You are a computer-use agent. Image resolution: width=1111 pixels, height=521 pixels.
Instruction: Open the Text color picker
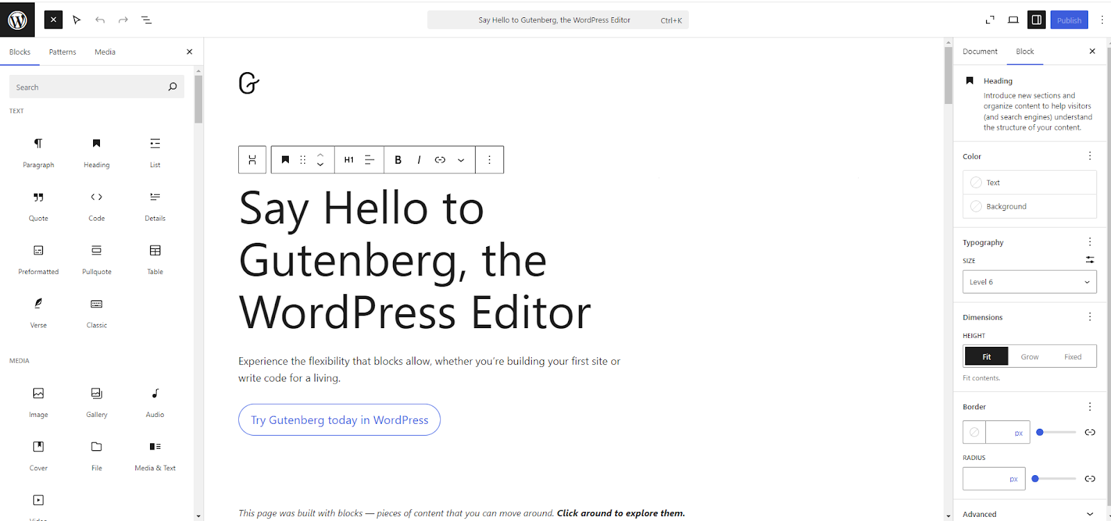pyautogui.click(x=1030, y=182)
